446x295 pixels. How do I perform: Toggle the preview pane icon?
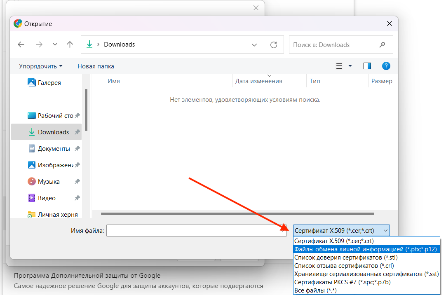click(x=367, y=66)
